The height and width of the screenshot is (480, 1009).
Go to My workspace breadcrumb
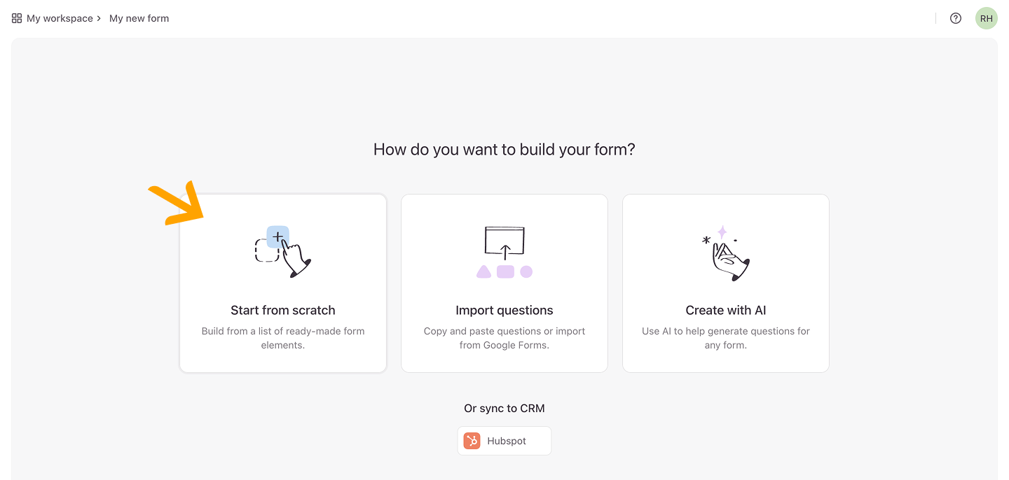(60, 18)
